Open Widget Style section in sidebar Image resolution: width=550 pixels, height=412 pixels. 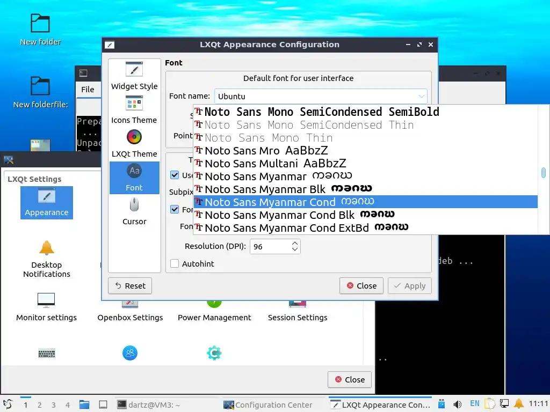pos(134,76)
